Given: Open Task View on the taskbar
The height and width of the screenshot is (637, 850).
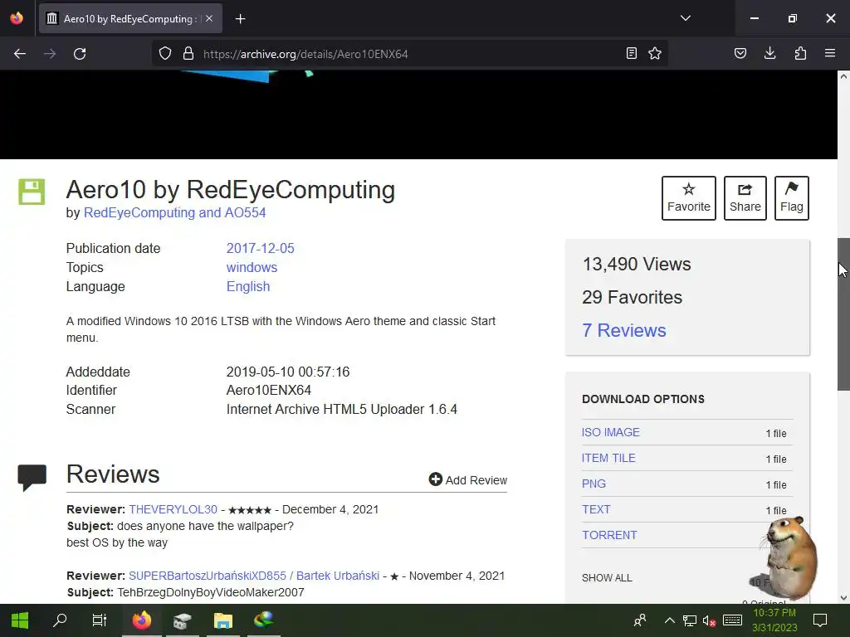Looking at the screenshot, I should click(100, 620).
